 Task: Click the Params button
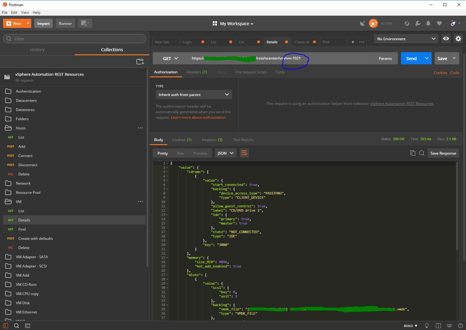tap(385, 58)
